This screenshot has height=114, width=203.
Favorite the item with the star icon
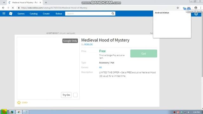pyautogui.click(x=19, y=103)
